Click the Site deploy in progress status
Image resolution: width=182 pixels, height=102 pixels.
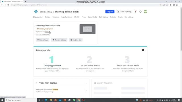(45, 29)
